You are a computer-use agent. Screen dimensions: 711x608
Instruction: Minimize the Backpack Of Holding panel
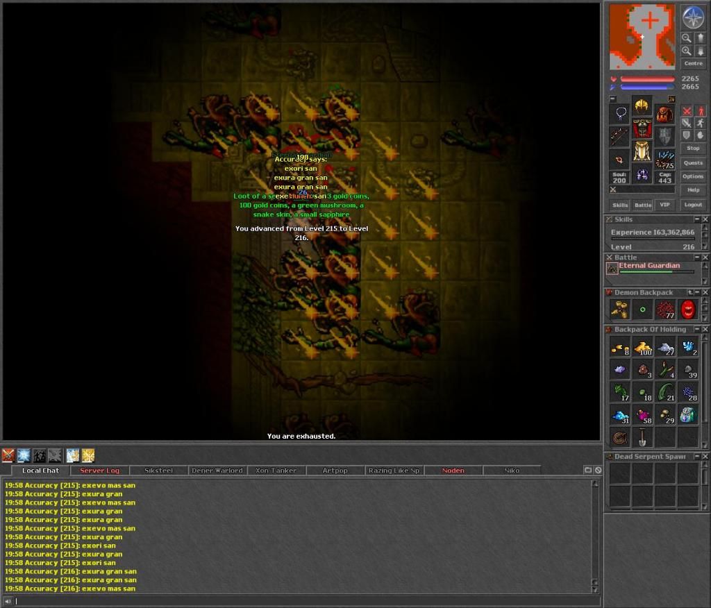tap(697, 329)
